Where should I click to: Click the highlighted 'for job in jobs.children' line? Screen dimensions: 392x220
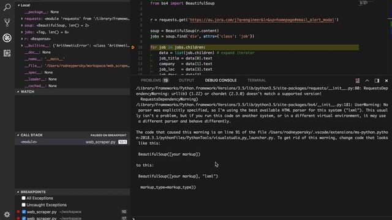coord(255,48)
